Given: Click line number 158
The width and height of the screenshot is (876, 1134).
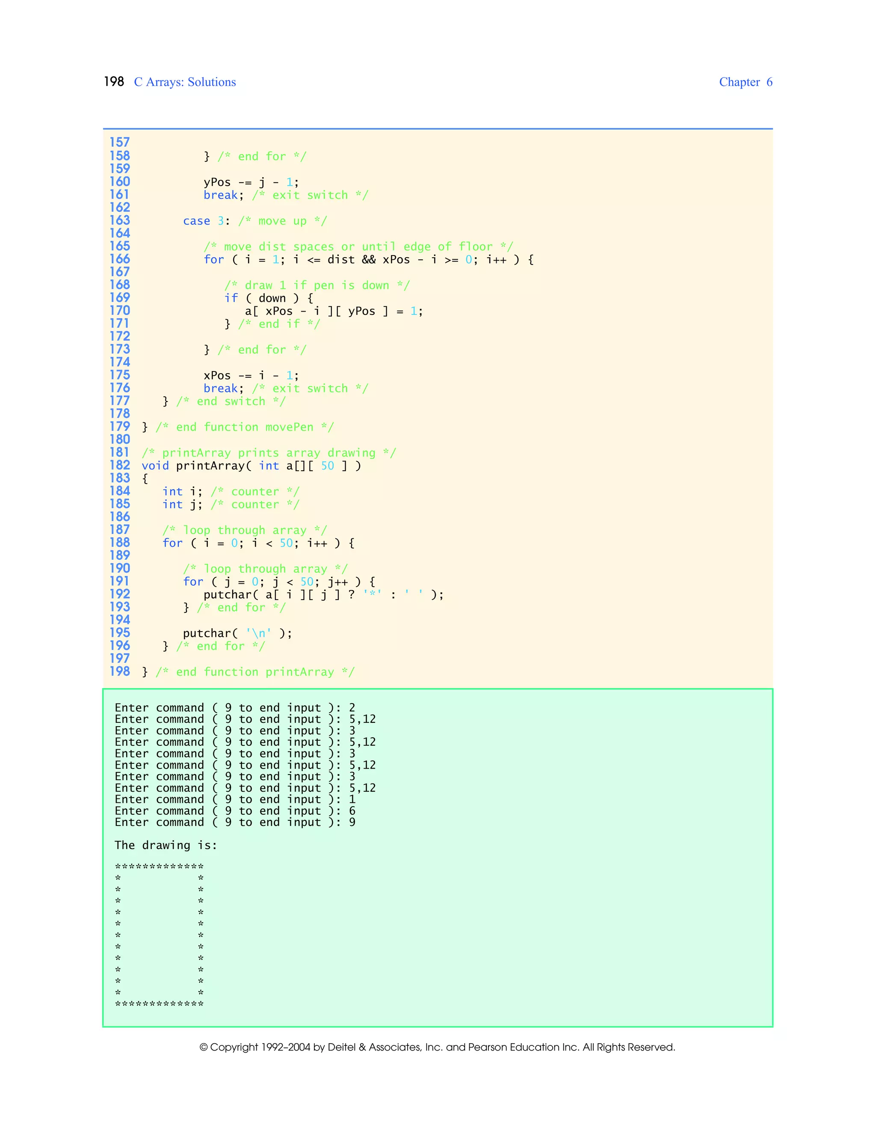Looking at the screenshot, I should (x=119, y=156).
